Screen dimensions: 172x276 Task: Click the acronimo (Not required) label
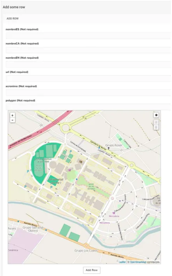point(21,86)
